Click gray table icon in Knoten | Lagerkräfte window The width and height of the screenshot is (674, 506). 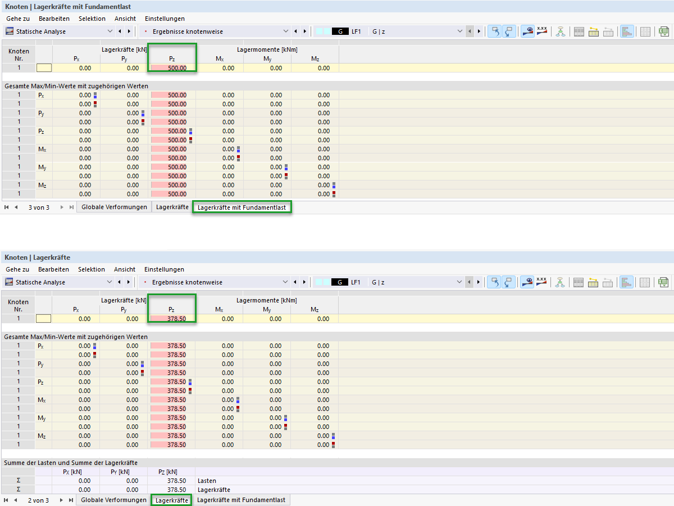pos(579,282)
